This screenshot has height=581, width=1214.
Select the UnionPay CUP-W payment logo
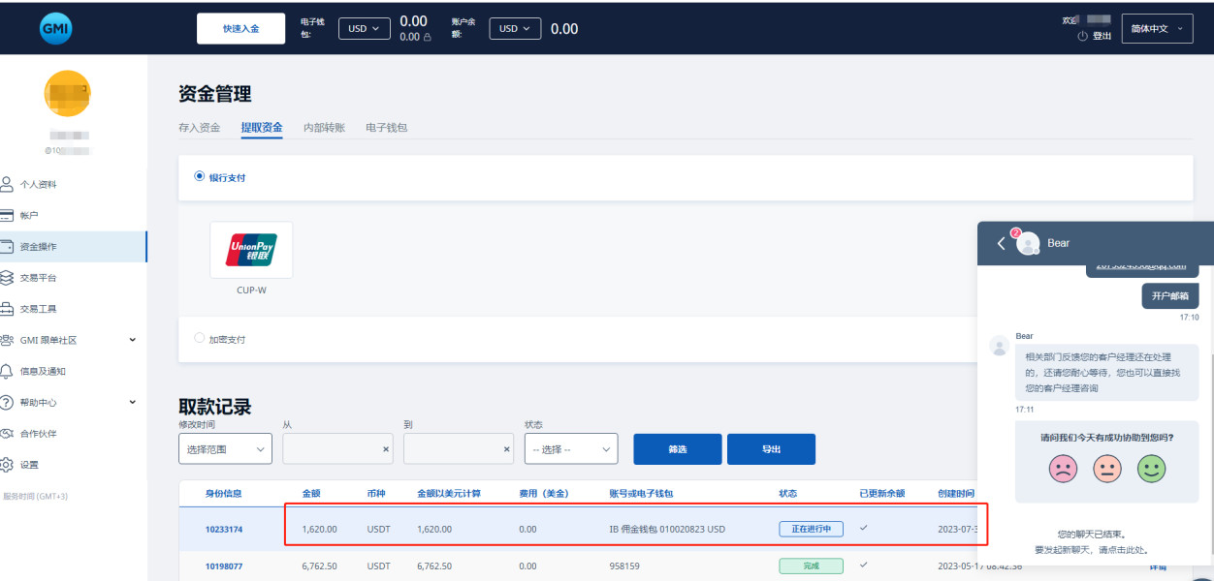[x=251, y=250]
